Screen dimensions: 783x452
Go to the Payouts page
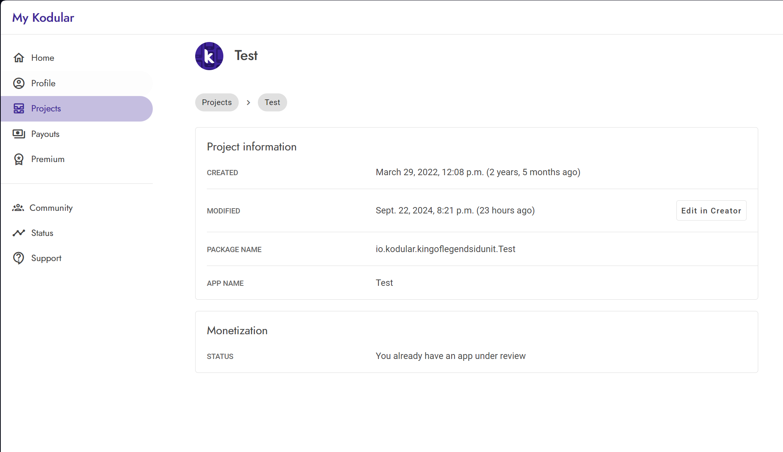point(45,134)
